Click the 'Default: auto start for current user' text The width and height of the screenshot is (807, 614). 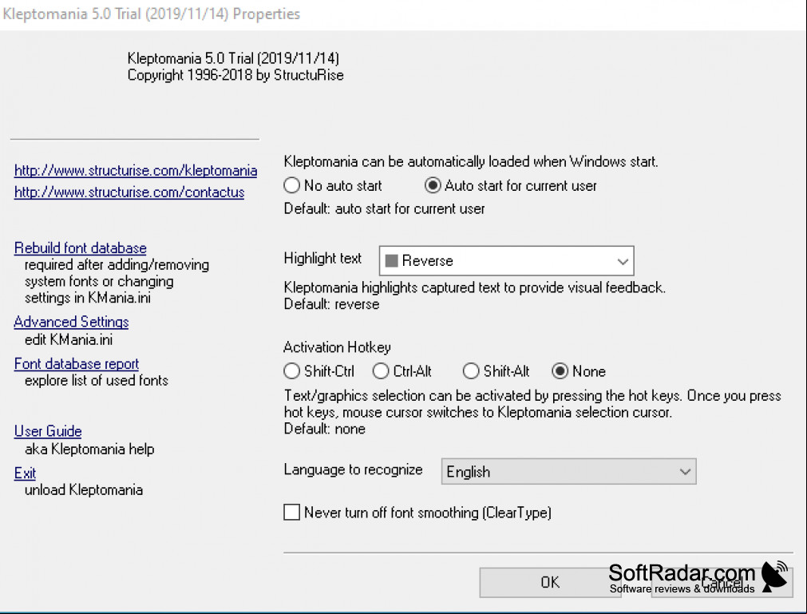385,209
